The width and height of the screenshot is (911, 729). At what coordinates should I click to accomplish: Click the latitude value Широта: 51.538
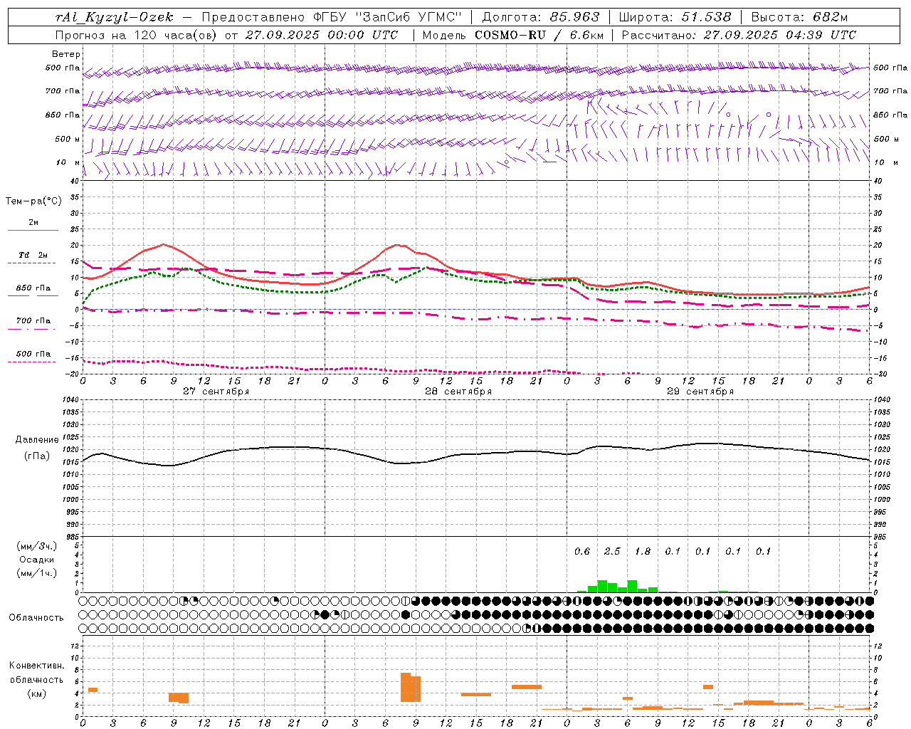click(x=675, y=17)
